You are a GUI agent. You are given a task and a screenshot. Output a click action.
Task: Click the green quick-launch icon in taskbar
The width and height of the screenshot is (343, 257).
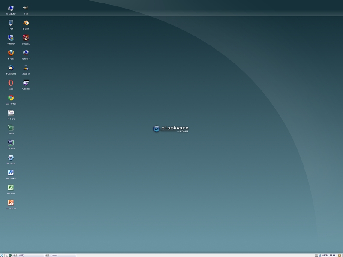pyautogui.click(x=10, y=255)
